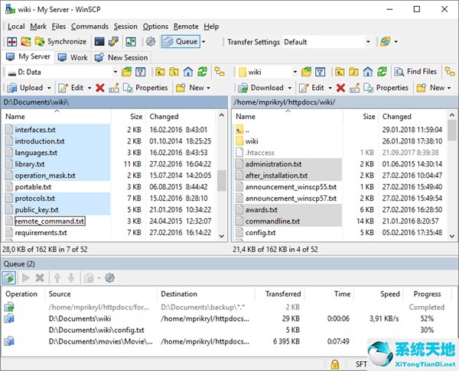Open queue preferences gear icon
This screenshot has width=459, height=371.
(109, 278)
